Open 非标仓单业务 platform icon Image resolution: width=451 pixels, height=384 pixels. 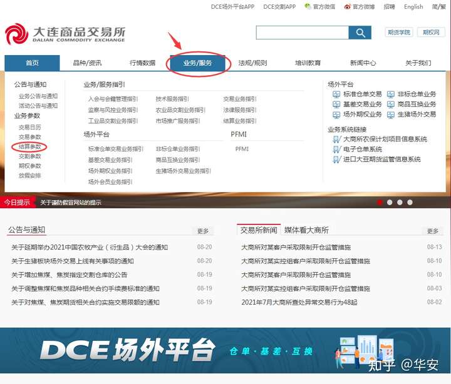tap(390, 94)
